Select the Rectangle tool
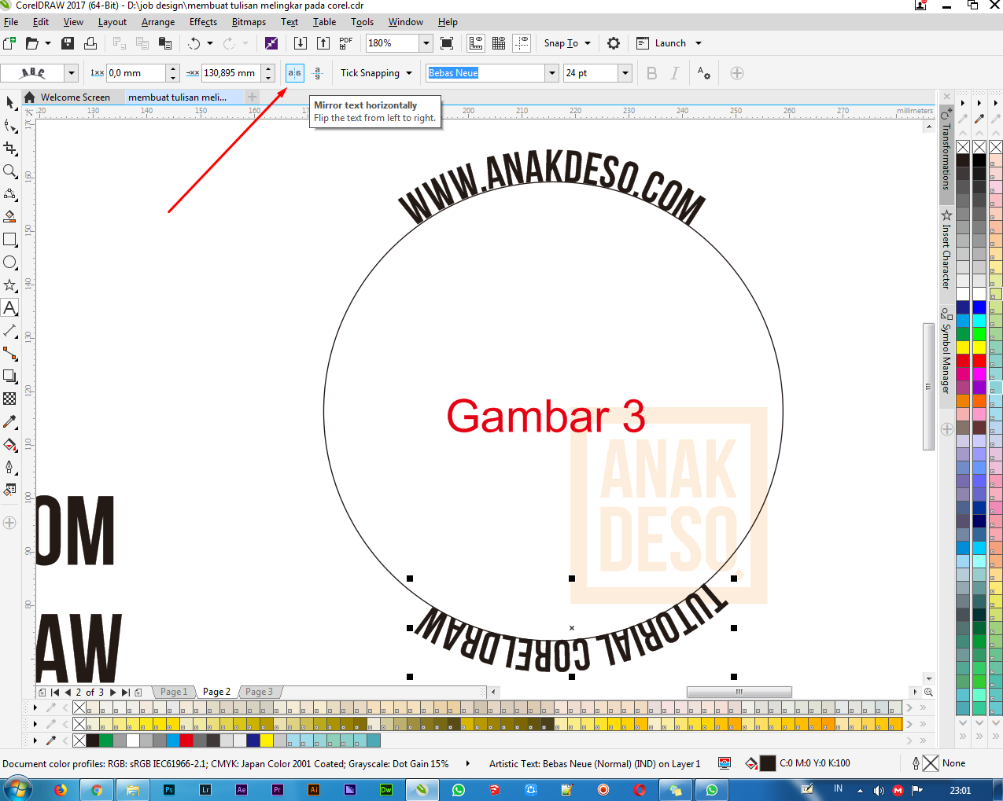The image size is (1003, 801). (x=10, y=240)
